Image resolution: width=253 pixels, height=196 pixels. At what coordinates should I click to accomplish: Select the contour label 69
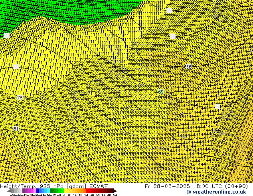(161, 92)
